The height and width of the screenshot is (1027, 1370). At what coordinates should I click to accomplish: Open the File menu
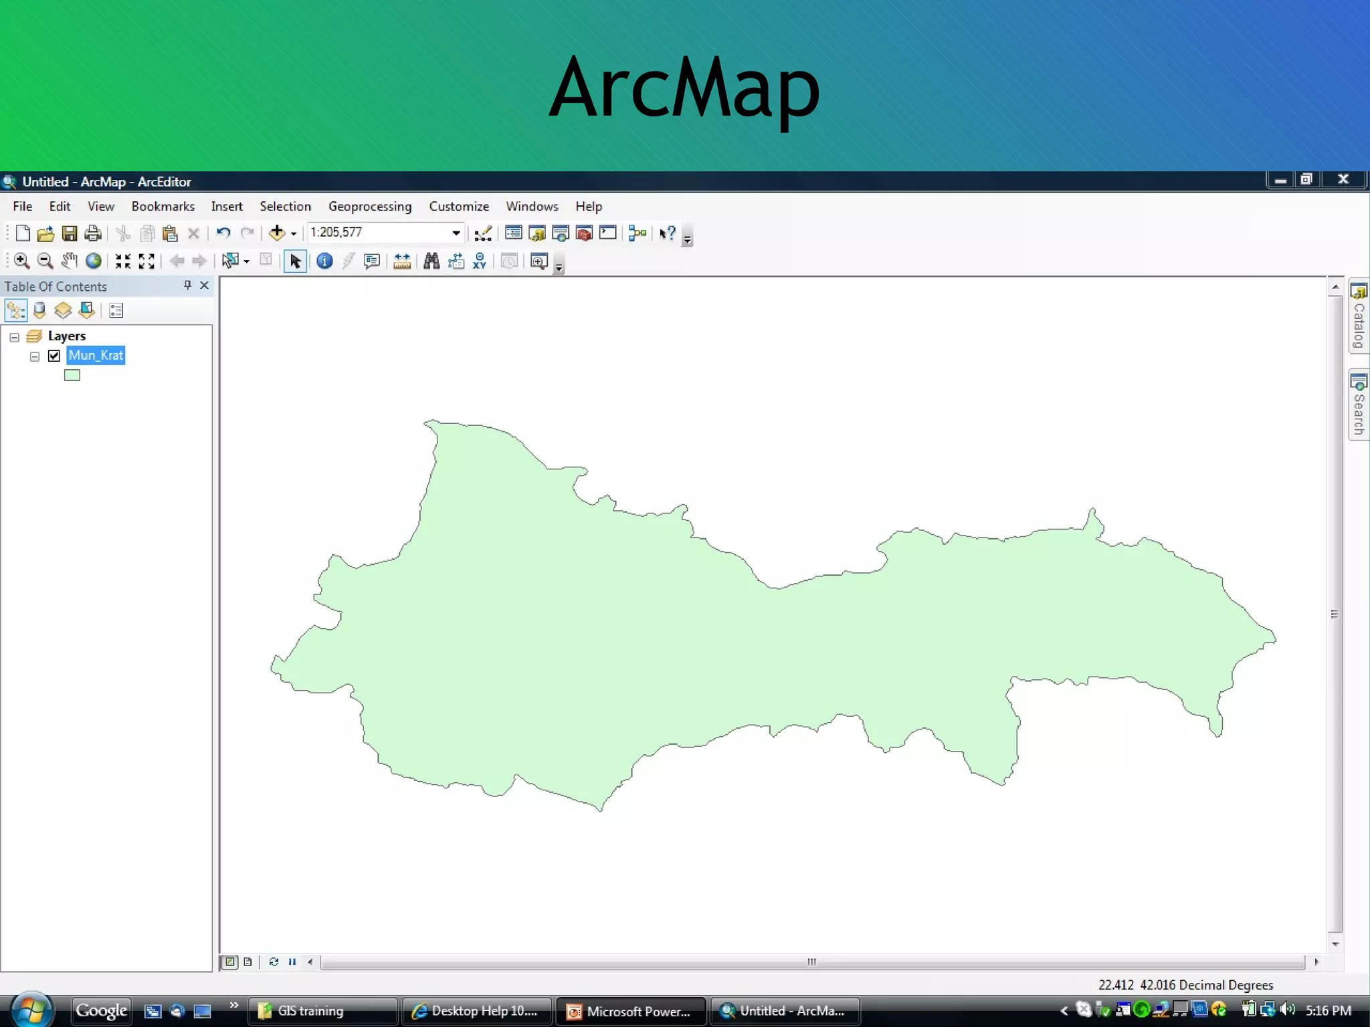[x=22, y=206]
